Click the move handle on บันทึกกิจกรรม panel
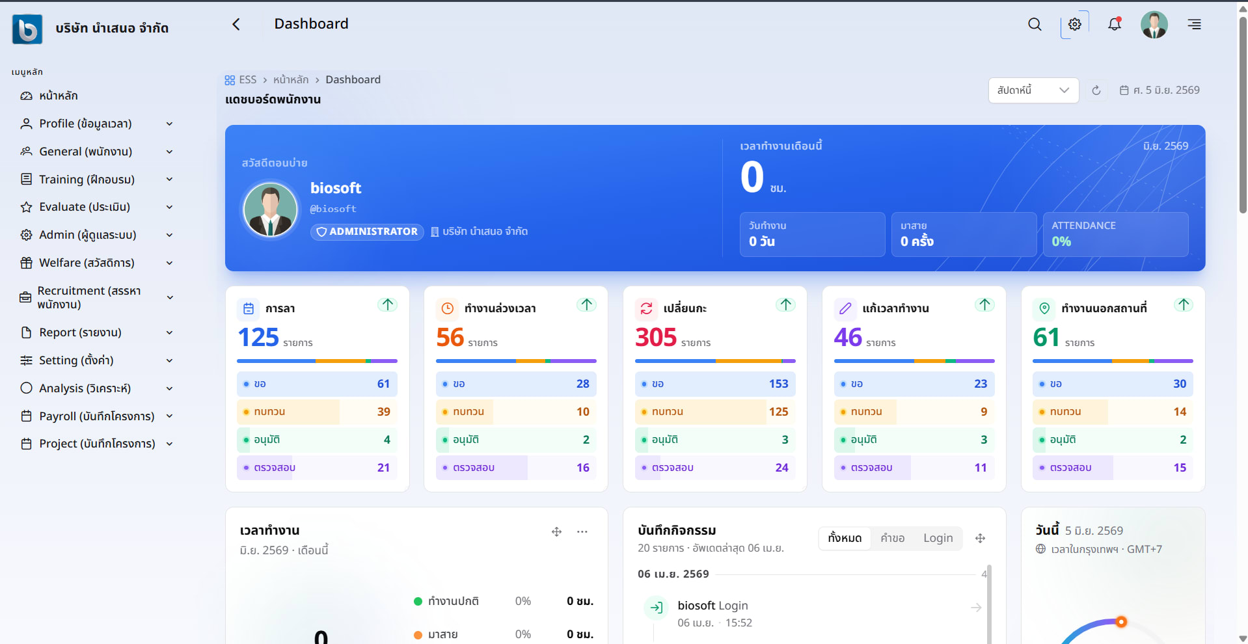 [x=981, y=538]
